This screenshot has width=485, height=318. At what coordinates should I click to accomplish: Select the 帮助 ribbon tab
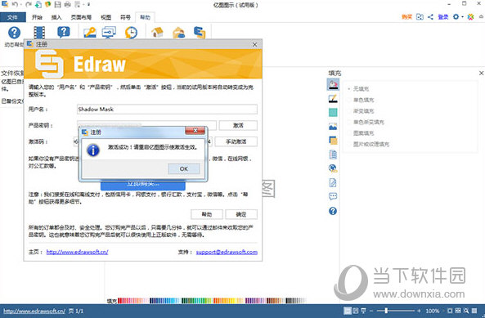[145, 17]
